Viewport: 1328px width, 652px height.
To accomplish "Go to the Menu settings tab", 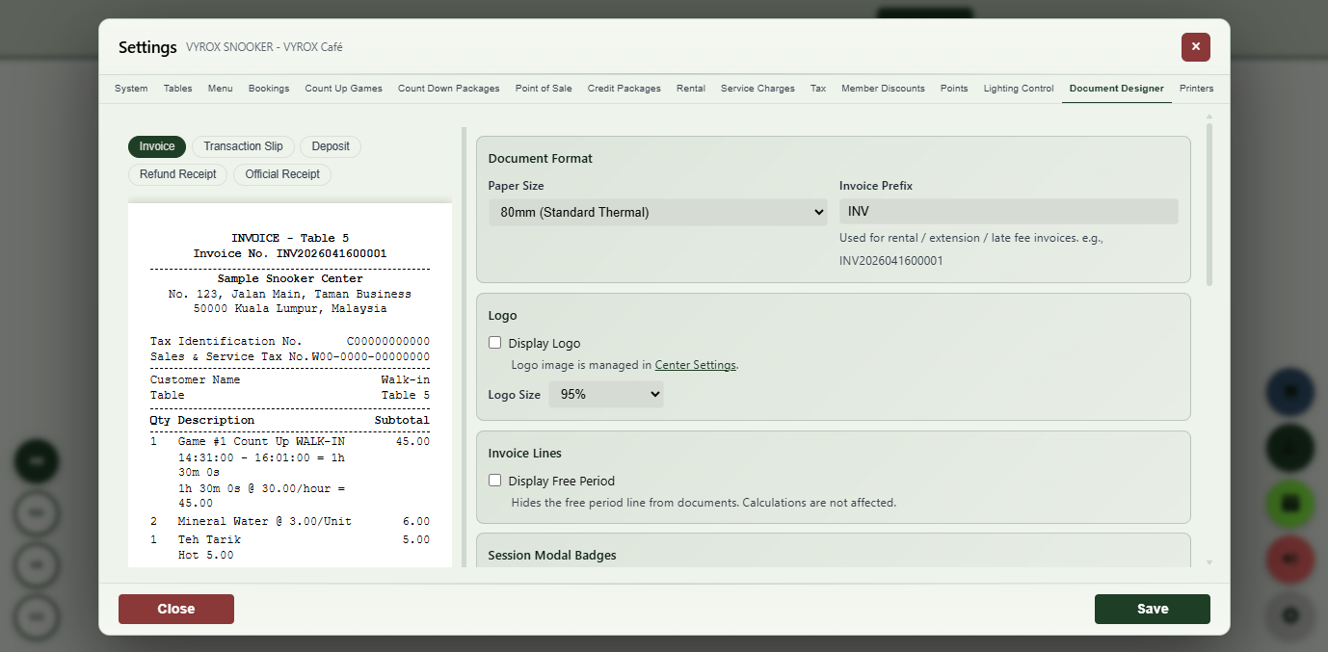I will pos(220,89).
